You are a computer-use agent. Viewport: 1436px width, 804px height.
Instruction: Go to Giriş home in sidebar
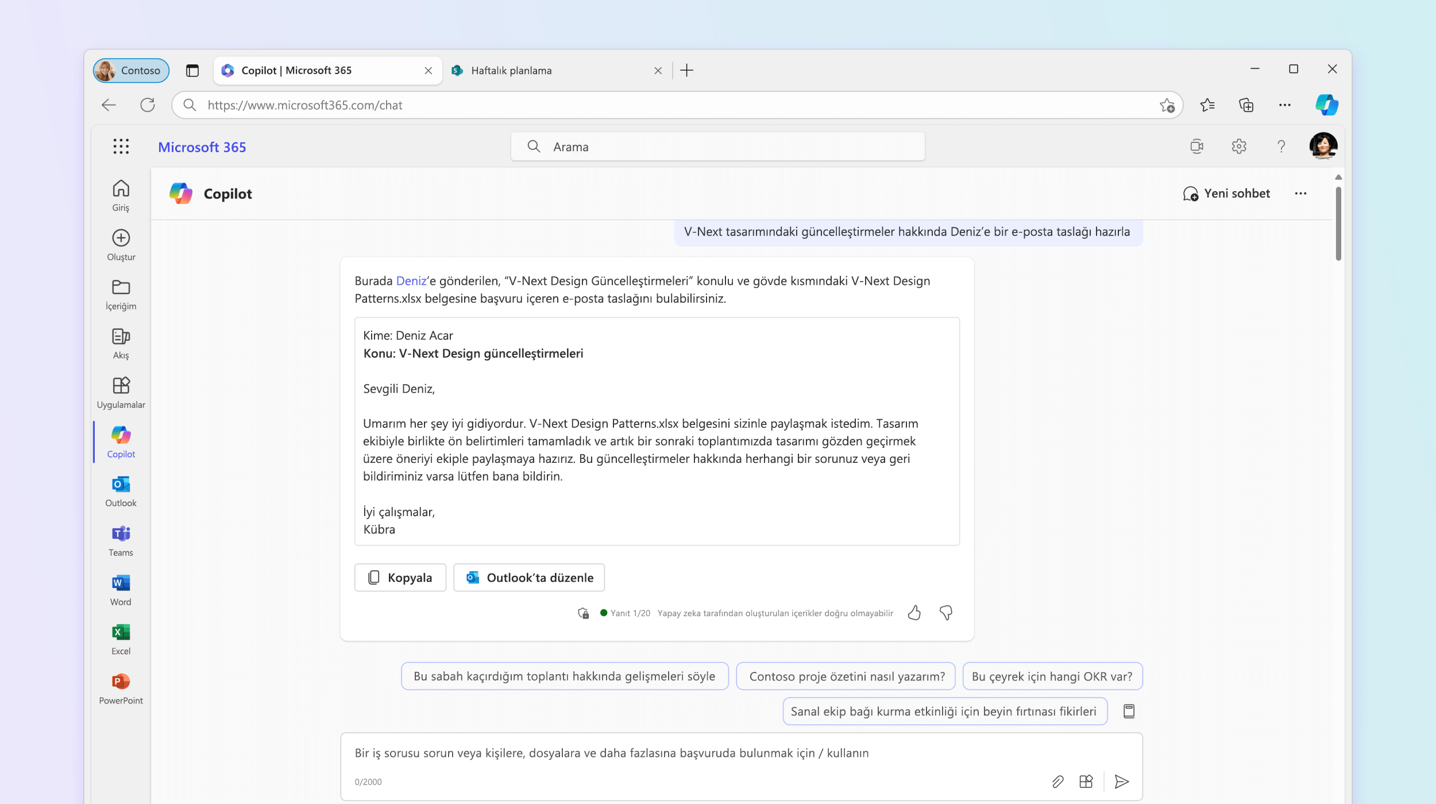pyautogui.click(x=121, y=196)
